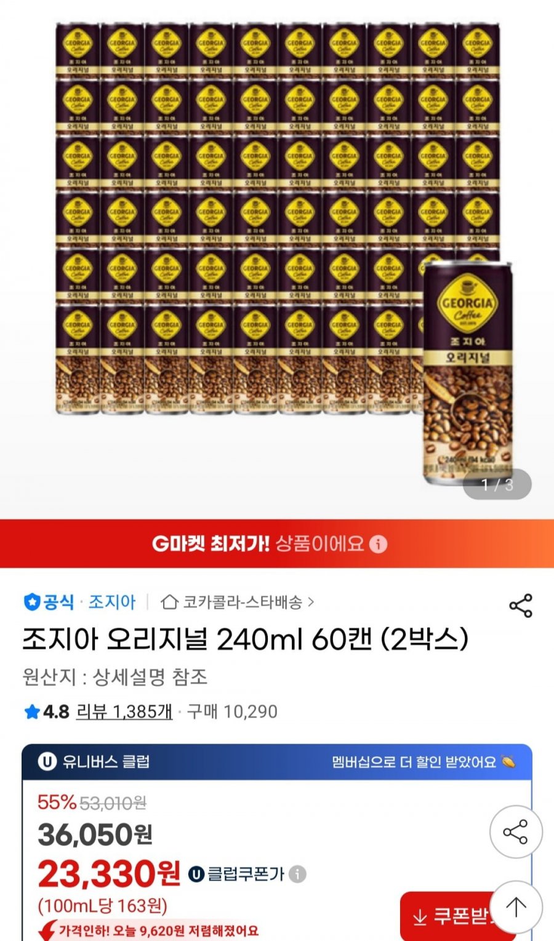The width and height of the screenshot is (554, 941).
Task: Tap 멤버십으로 더 할인 받았어요 text
Action: [x=414, y=762]
